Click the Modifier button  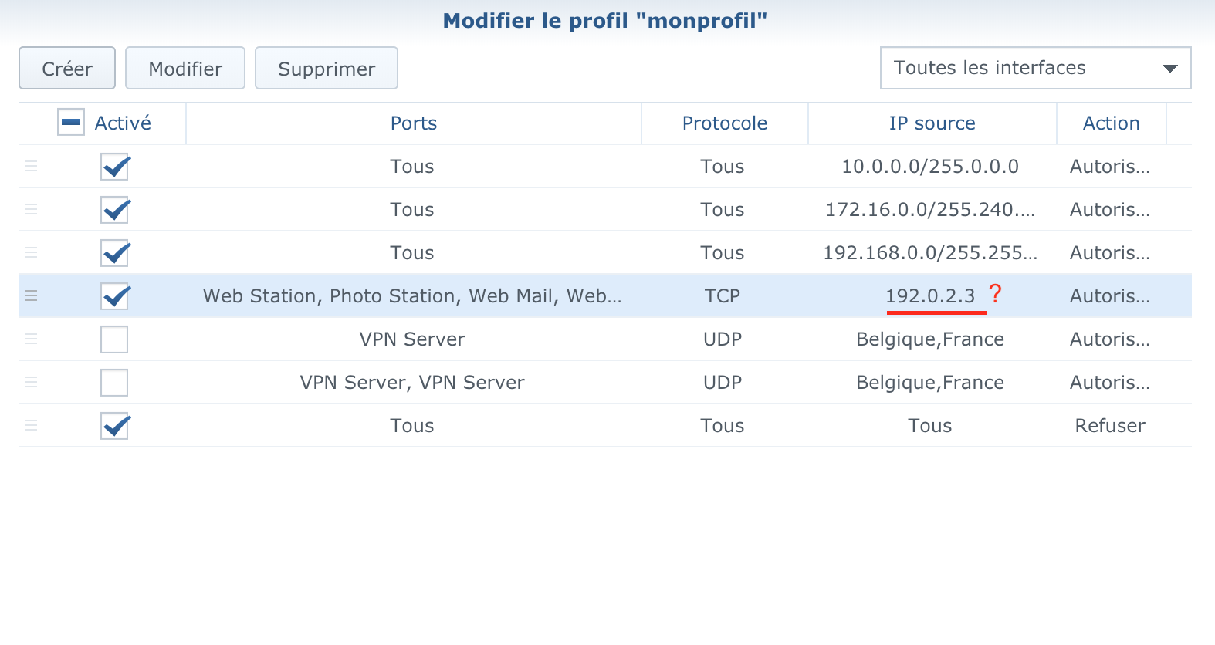185,69
